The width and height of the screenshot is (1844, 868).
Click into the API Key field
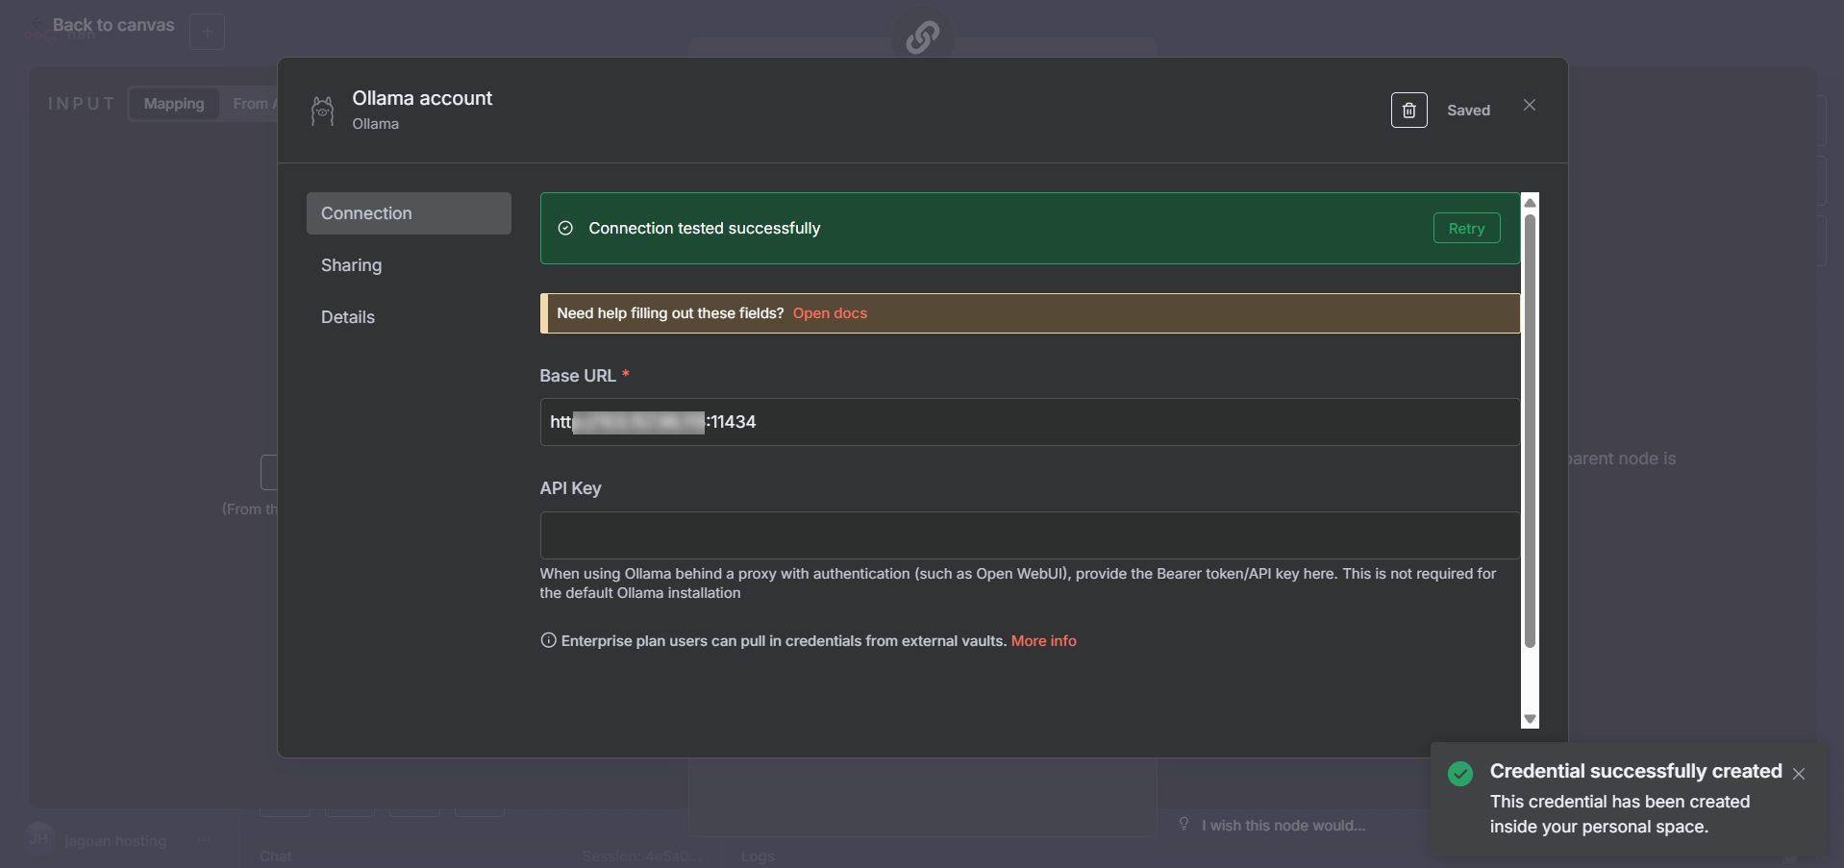coord(1030,535)
